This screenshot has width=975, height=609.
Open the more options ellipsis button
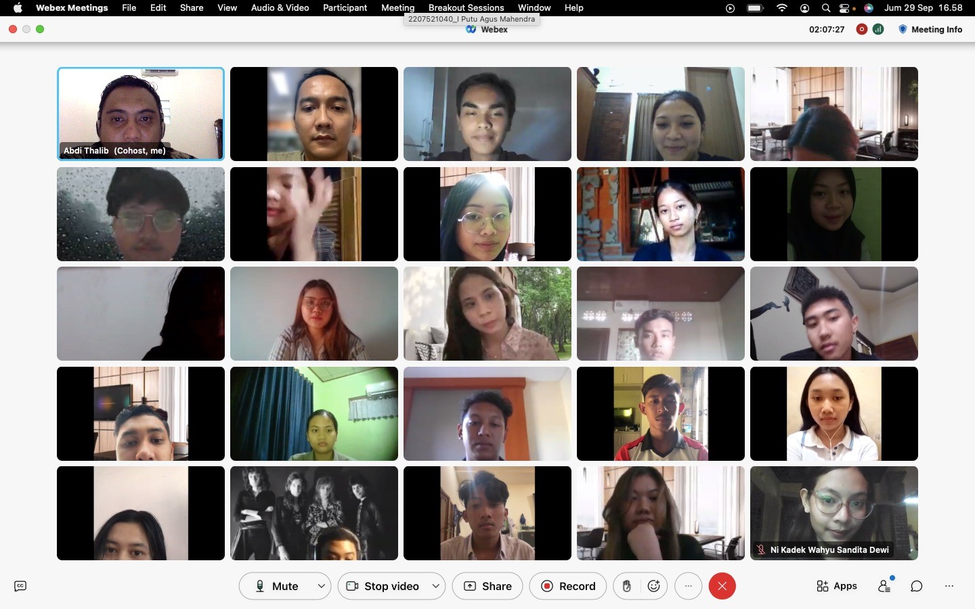pyautogui.click(x=689, y=586)
